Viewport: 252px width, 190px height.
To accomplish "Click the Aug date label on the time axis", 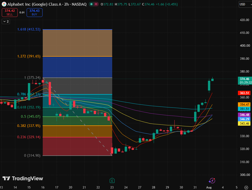I will [209, 187].
